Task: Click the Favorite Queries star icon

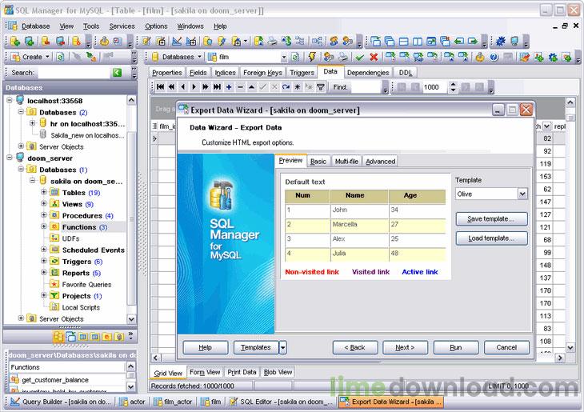Action: [x=54, y=284]
